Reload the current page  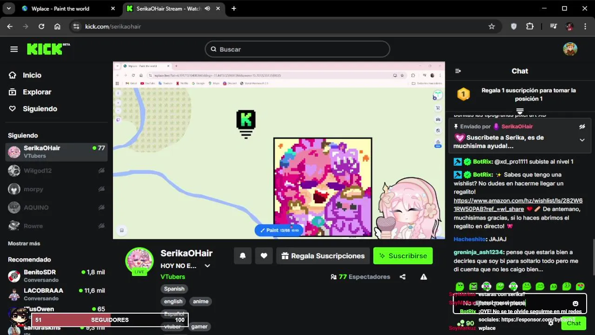click(x=41, y=27)
